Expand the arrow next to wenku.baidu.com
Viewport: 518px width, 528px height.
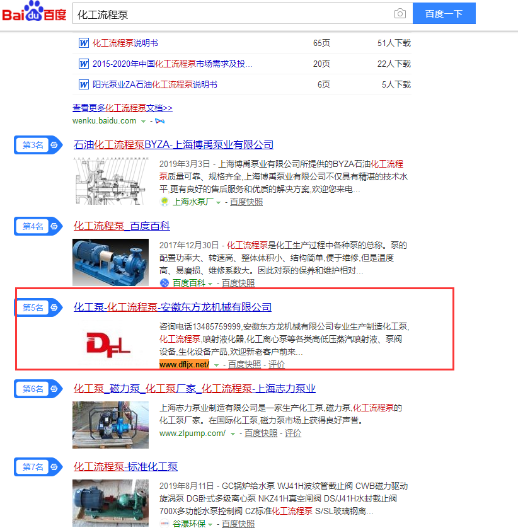point(143,121)
